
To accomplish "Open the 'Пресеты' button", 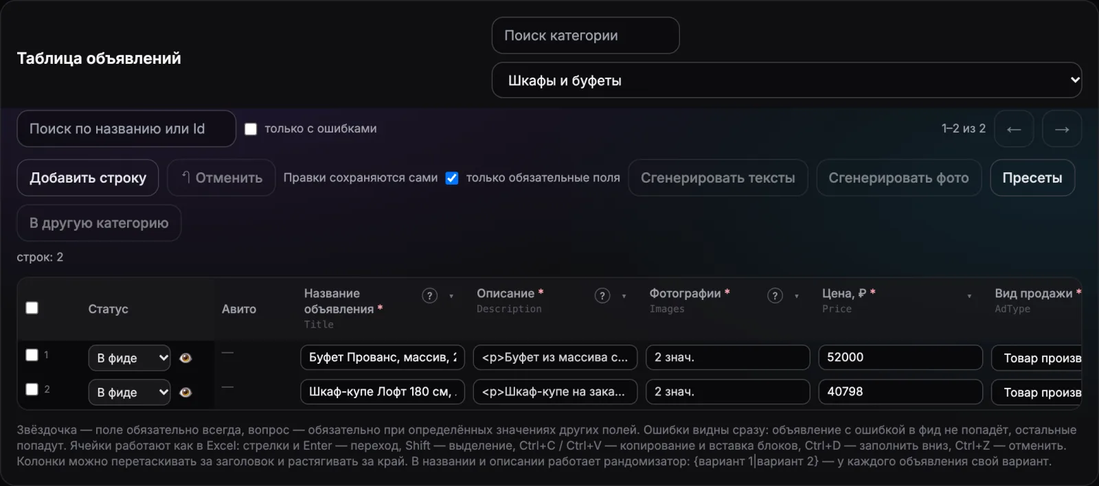I will (1032, 178).
